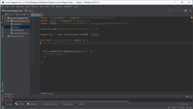Click the green Run triangle in top toolbar
The width and height of the screenshot is (193, 109).
174,11
